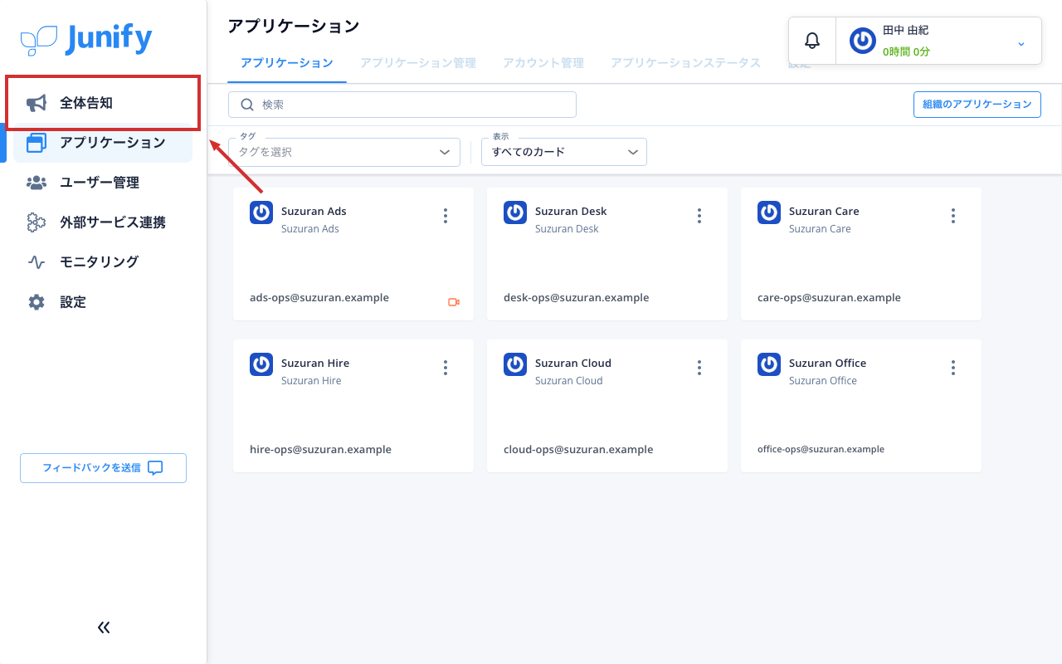The width and height of the screenshot is (1062, 664).
Task: Click care-ops@suzuran.example text
Action: point(829,297)
